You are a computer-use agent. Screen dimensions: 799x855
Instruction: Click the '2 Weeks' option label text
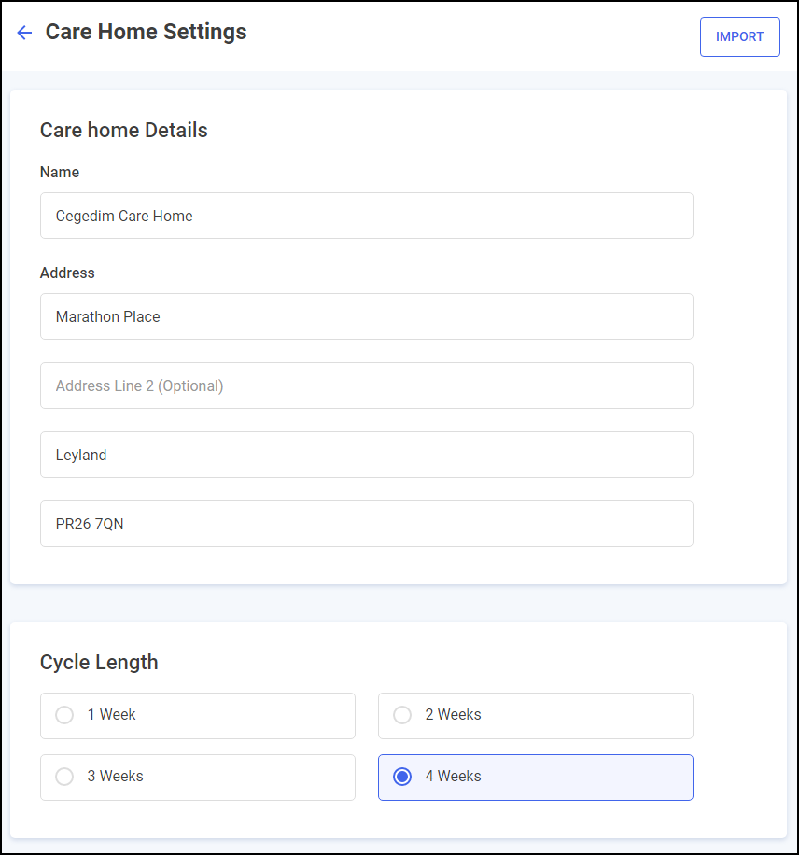tap(453, 715)
